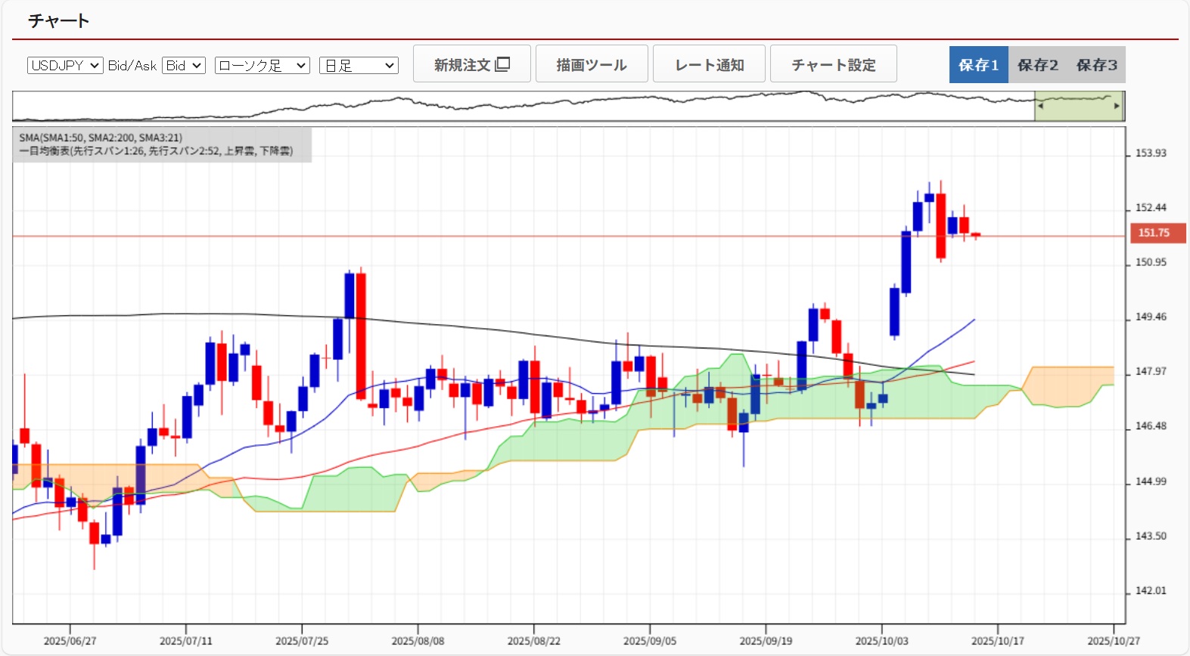Click the 一目均衡表 indicator legend line
The height and width of the screenshot is (656, 1190).
pos(155,151)
